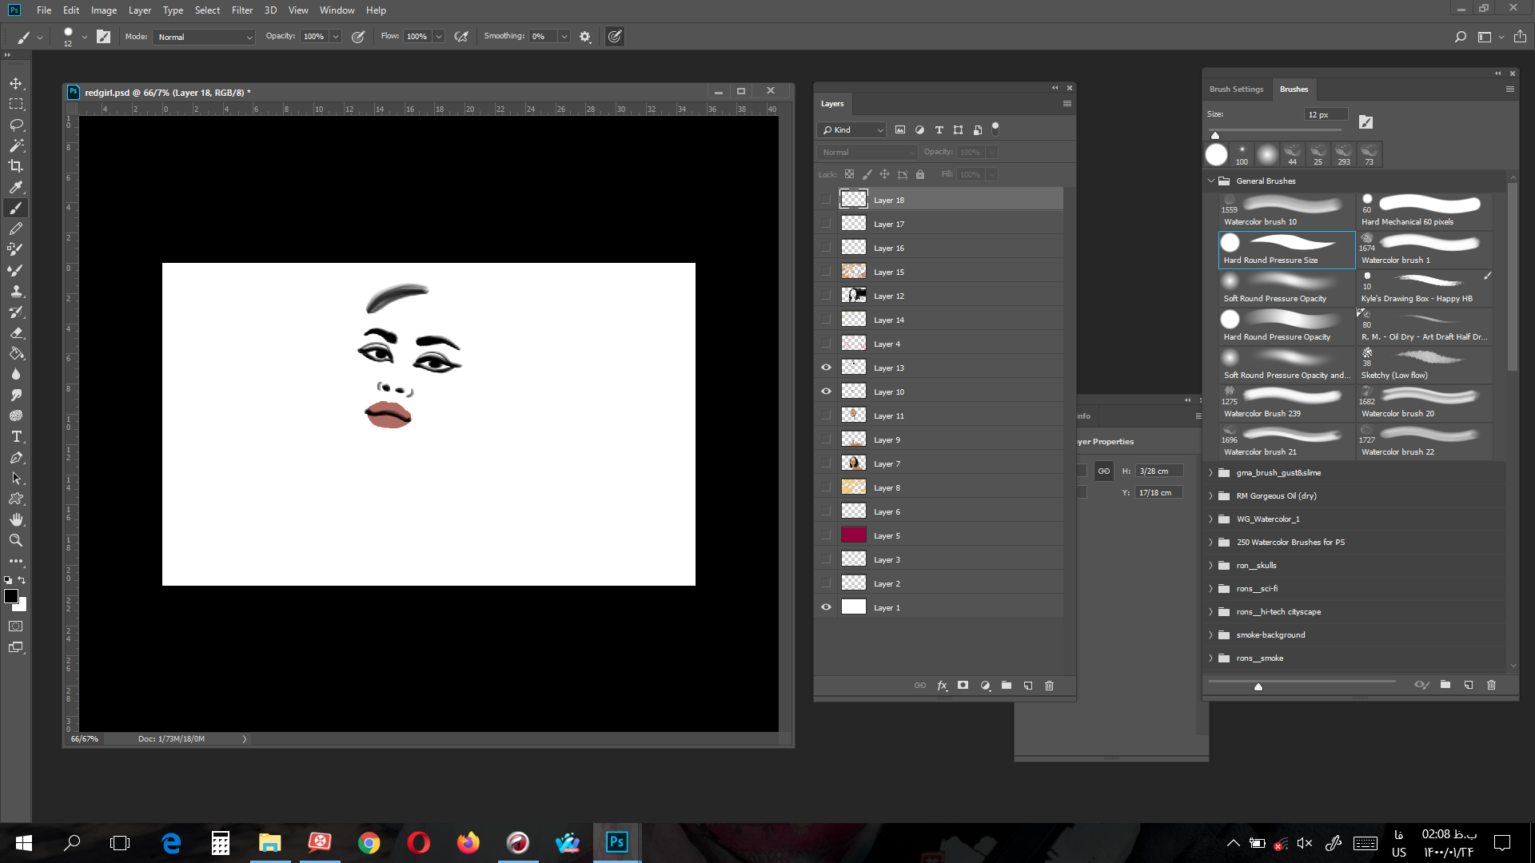Screen dimensions: 1535x863
Task: Open brush smoothing options gear
Action: click(585, 37)
